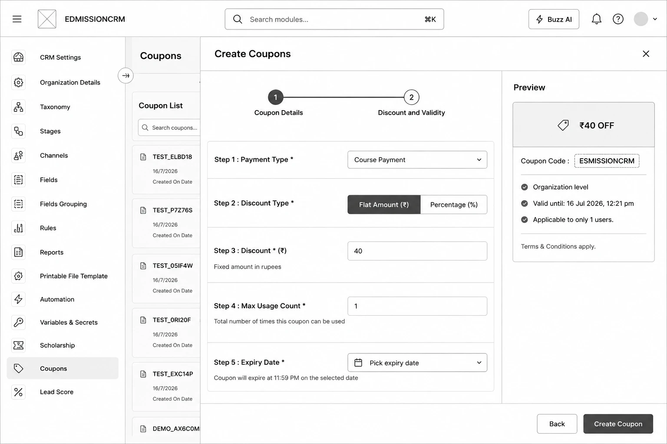The height and width of the screenshot is (444, 667).
Task: Click the Rules chart icon
Action: [x=18, y=228]
